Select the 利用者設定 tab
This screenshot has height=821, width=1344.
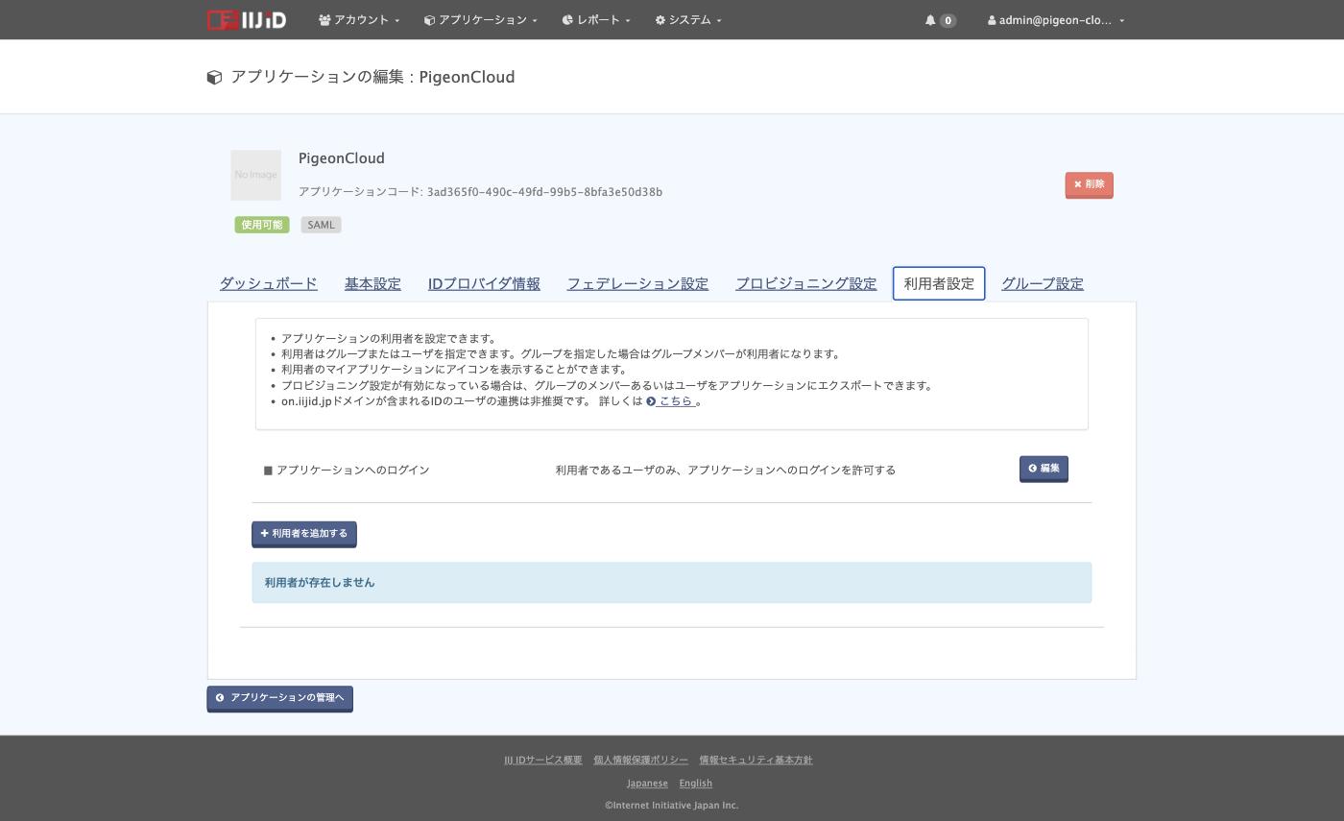[x=939, y=283]
